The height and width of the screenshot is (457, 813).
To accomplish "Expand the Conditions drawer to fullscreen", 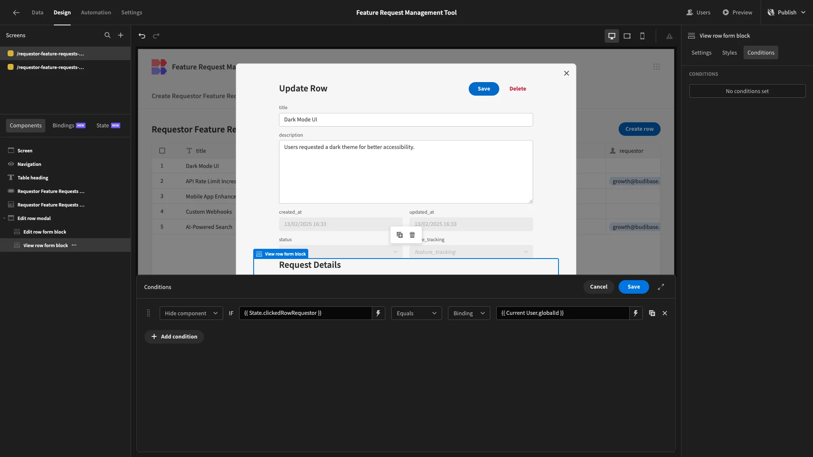I will click(661, 287).
